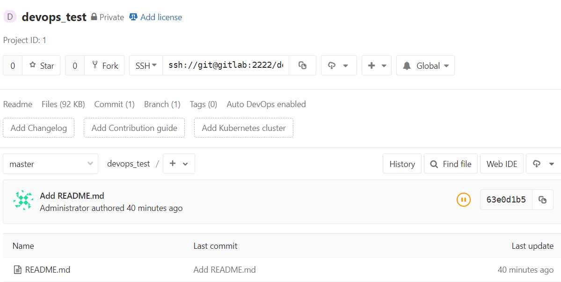Open the top download source code dropdown

pos(339,65)
